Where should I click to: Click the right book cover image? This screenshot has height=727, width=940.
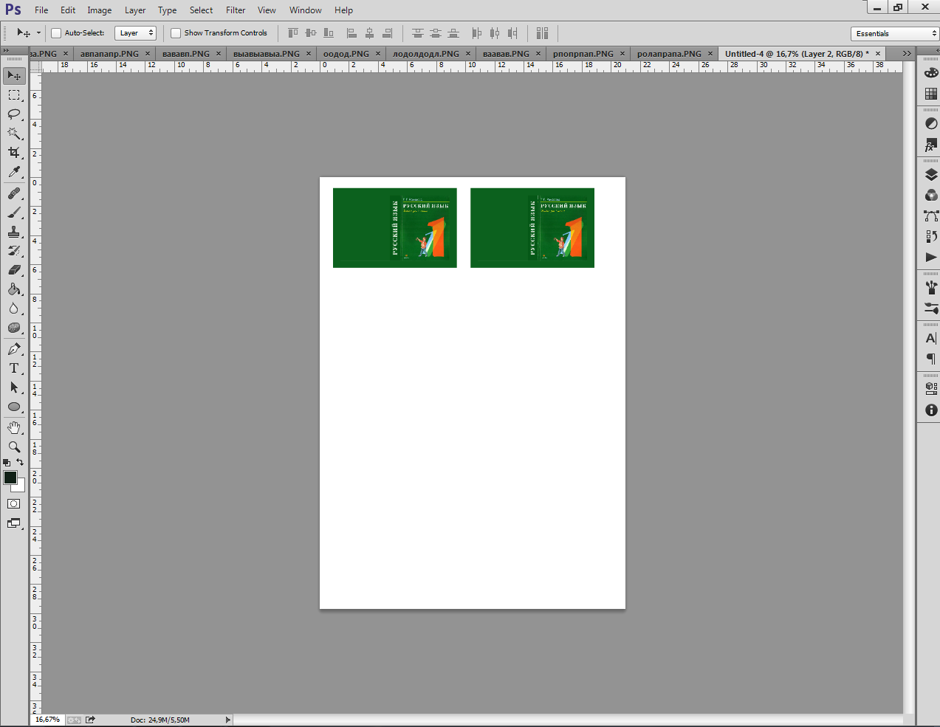532,228
